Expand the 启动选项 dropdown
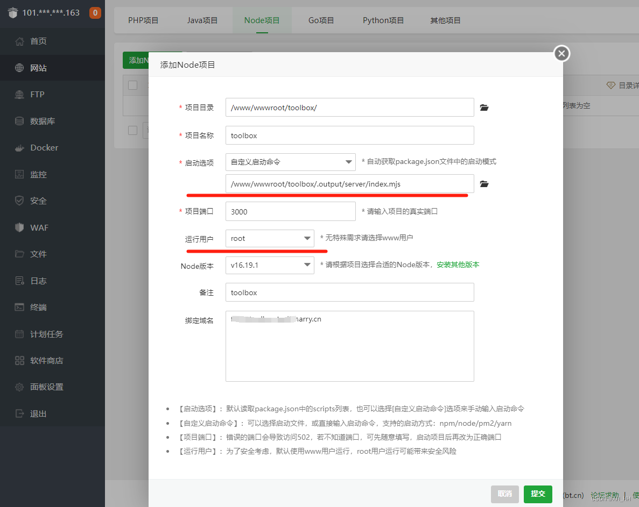This screenshot has height=507, width=639. click(x=291, y=162)
